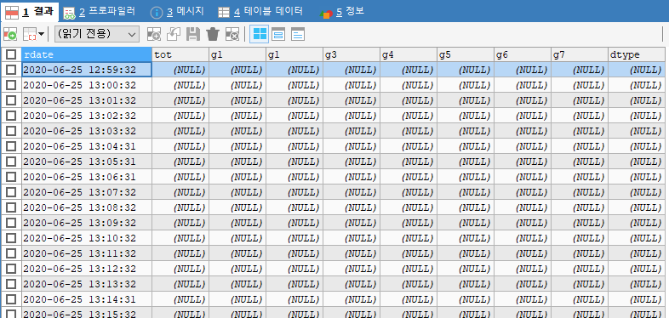Sort by the rdate column header
Image resolution: width=669 pixels, height=318 pixels.
[x=87, y=54]
